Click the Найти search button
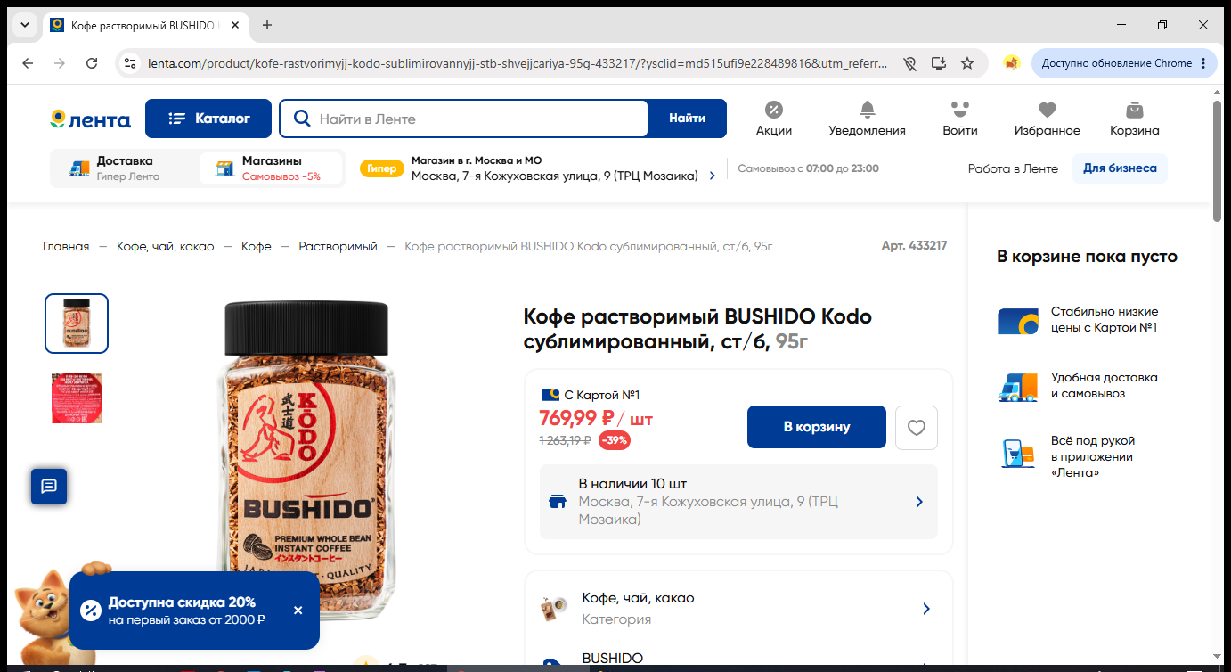The height and width of the screenshot is (672, 1231). [687, 119]
